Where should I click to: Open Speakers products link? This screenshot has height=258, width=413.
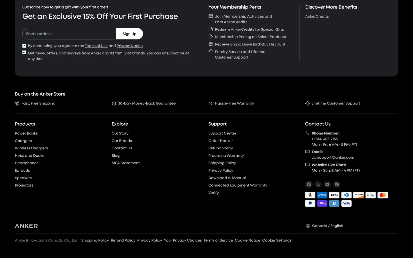(x=23, y=178)
